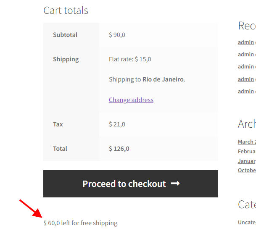
Task: Open the January archive link
Action: [x=246, y=161]
